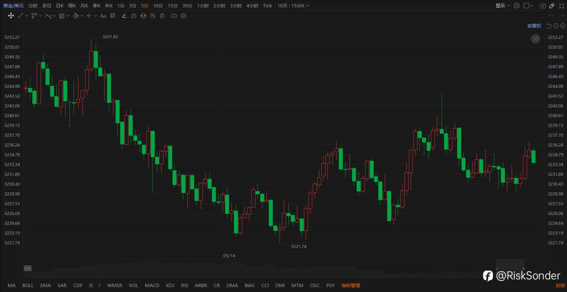Select the line segment drawing tool
Screen dimensions: 567x292
pyautogui.click(x=20, y=16)
